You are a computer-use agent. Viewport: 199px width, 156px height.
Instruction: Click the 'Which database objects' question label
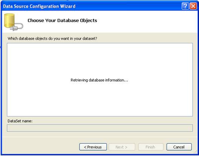pyautogui.click(x=52, y=38)
